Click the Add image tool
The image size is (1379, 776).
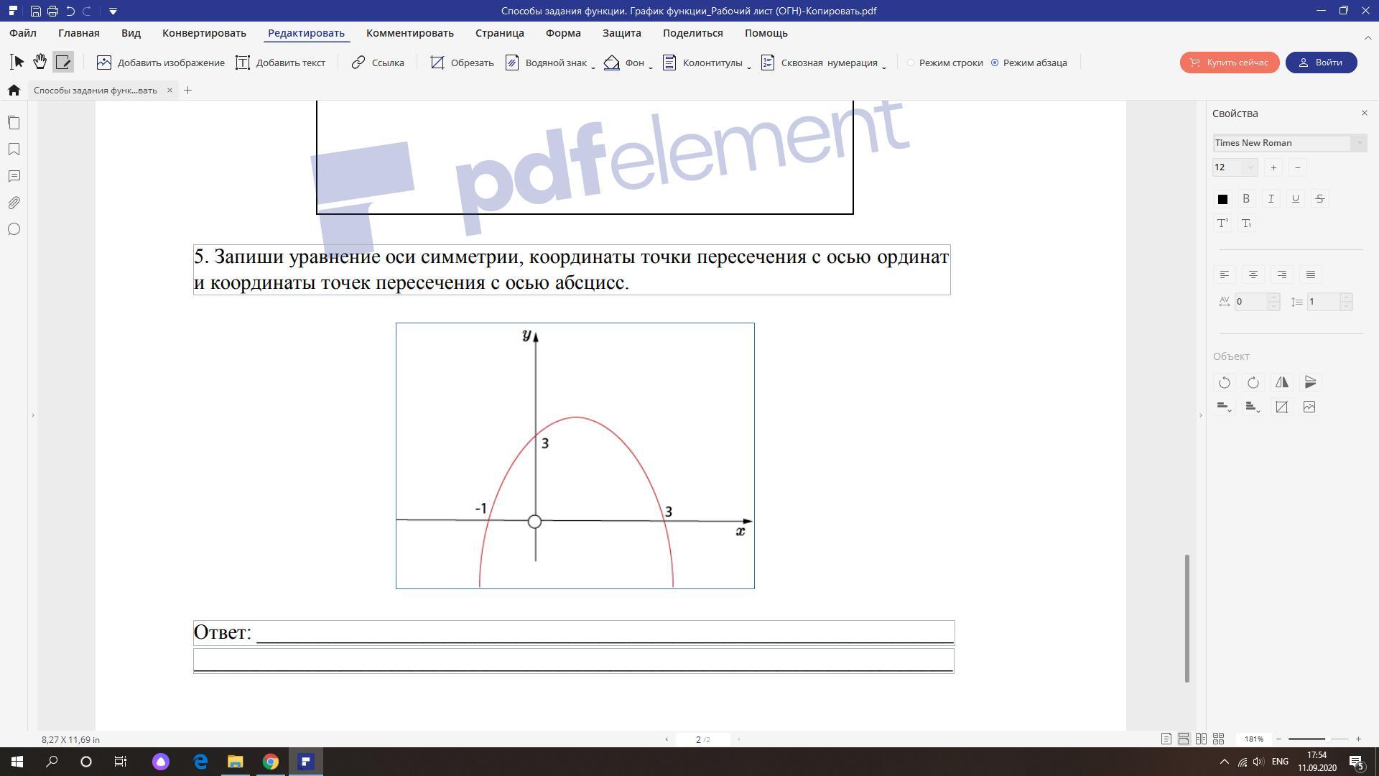point(161,63)
